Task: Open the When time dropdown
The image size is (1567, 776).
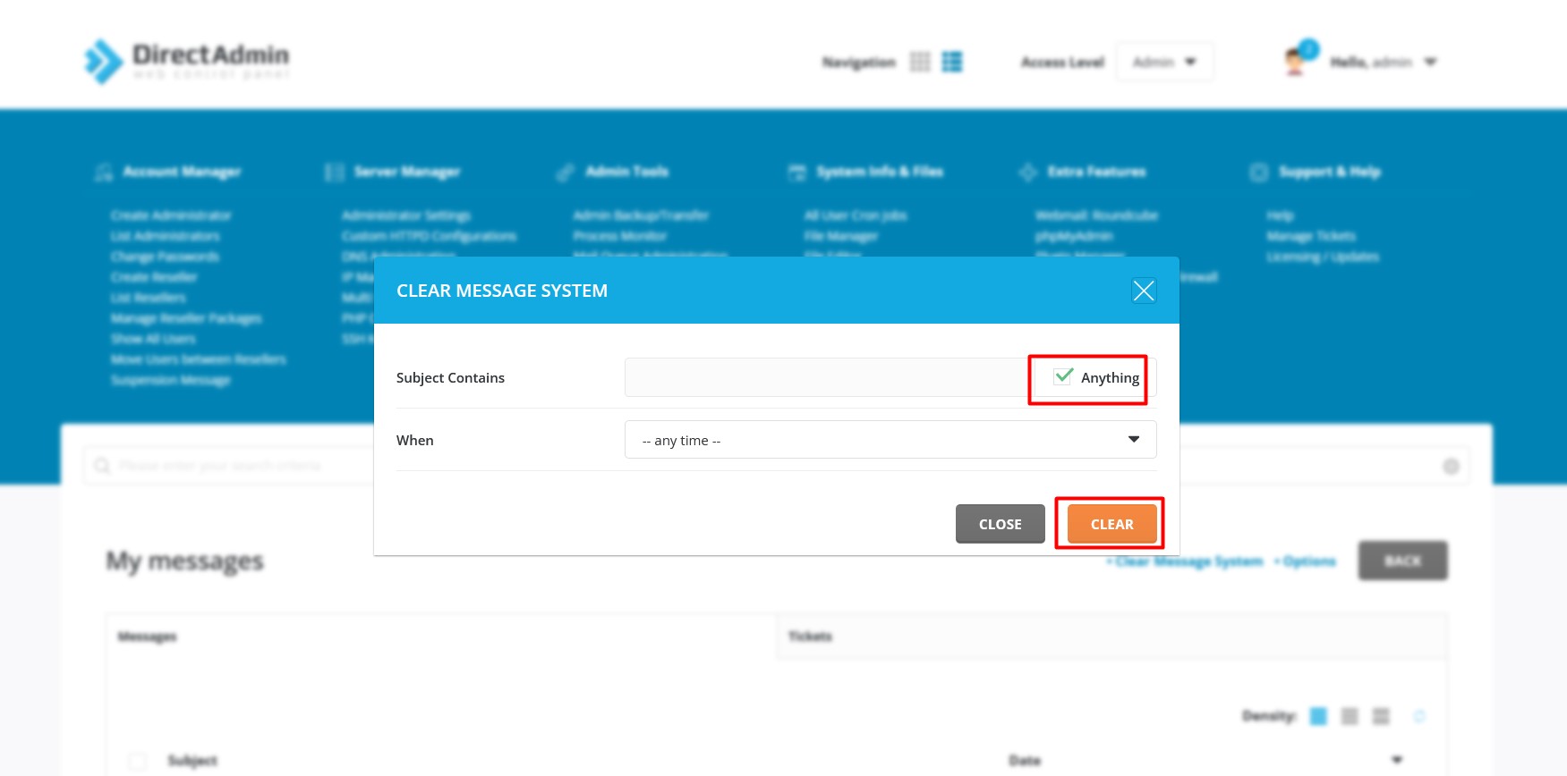Action: (890, 440)
